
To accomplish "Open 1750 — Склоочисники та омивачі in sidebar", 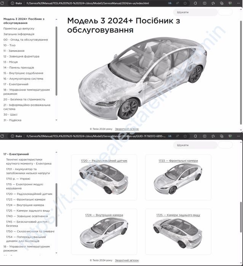I will pyautogui.click(x=30, y=231).
